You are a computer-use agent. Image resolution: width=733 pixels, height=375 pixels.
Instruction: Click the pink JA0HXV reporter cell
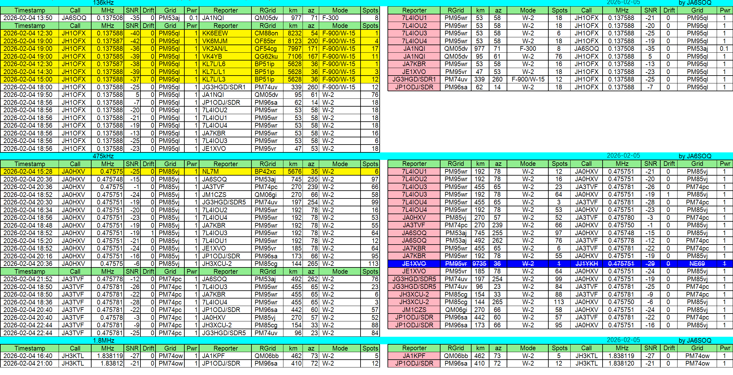(x=414, y=218)
